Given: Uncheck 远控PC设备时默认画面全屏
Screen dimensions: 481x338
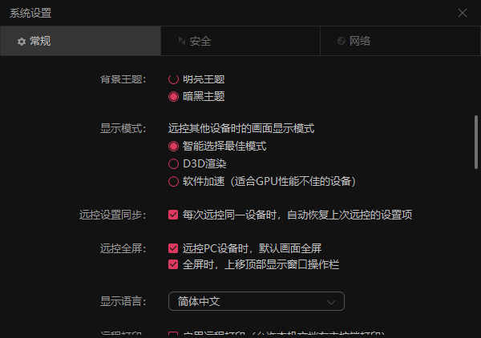Looking at the screenshot, I should tap(173, 248).
